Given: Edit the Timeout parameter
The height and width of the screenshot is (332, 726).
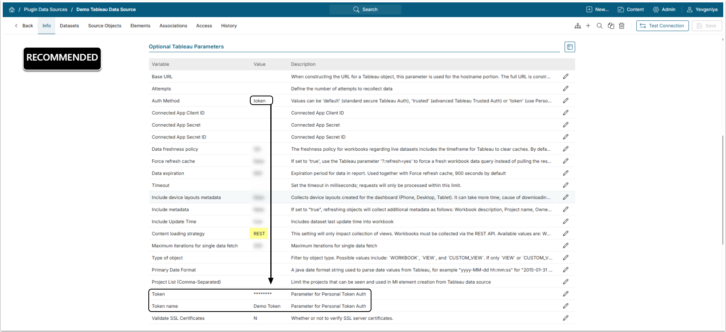Looking at the screenshot, I should 565,185.
